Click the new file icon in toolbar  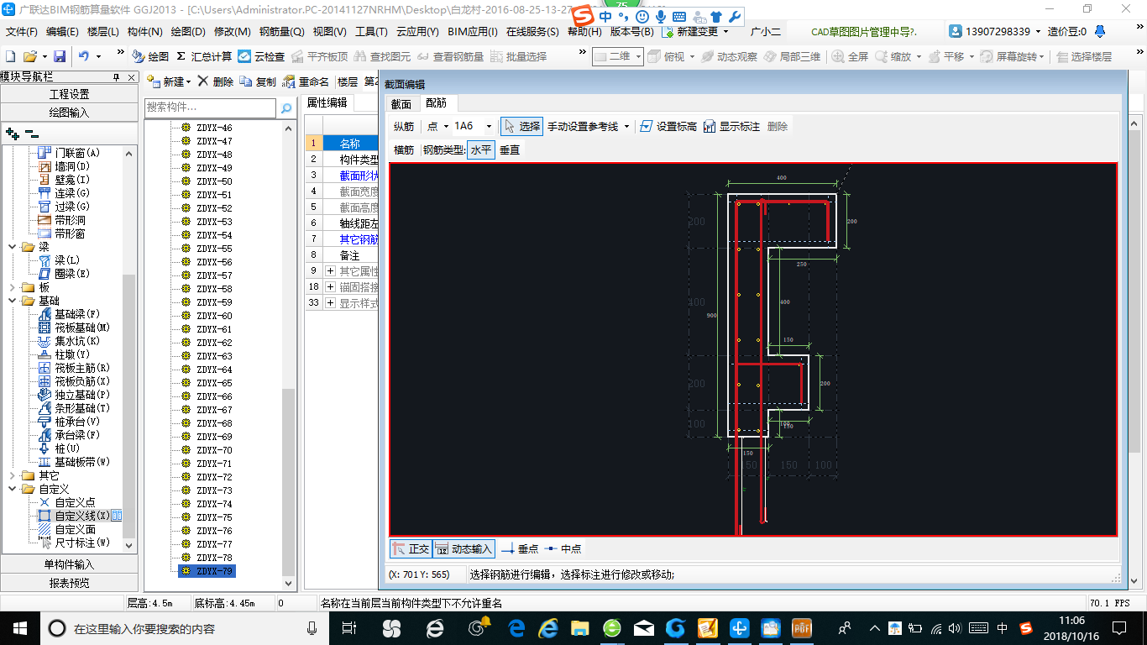pyautogui.click(x=11, y=56)
